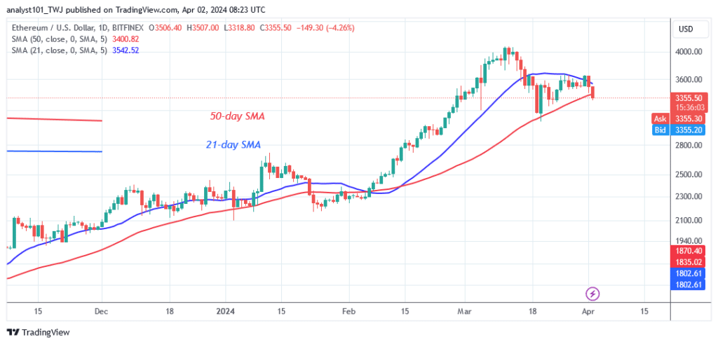Click the '2024' date axis label
718x344 pixels.
pos(225,312)
